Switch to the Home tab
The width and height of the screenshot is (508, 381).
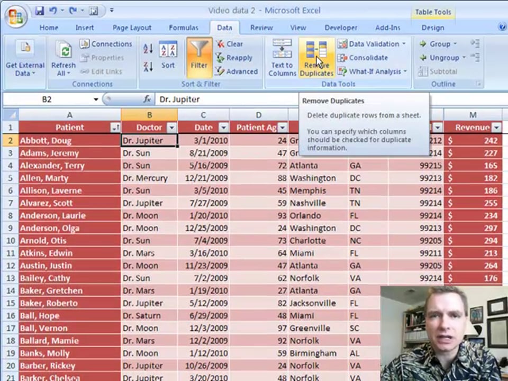[49, 28]
